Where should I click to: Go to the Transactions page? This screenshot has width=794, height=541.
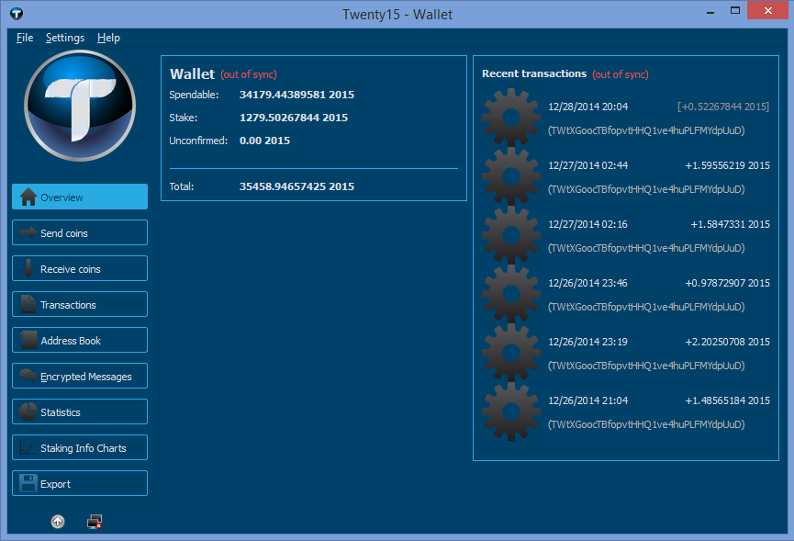pos(80,304)
